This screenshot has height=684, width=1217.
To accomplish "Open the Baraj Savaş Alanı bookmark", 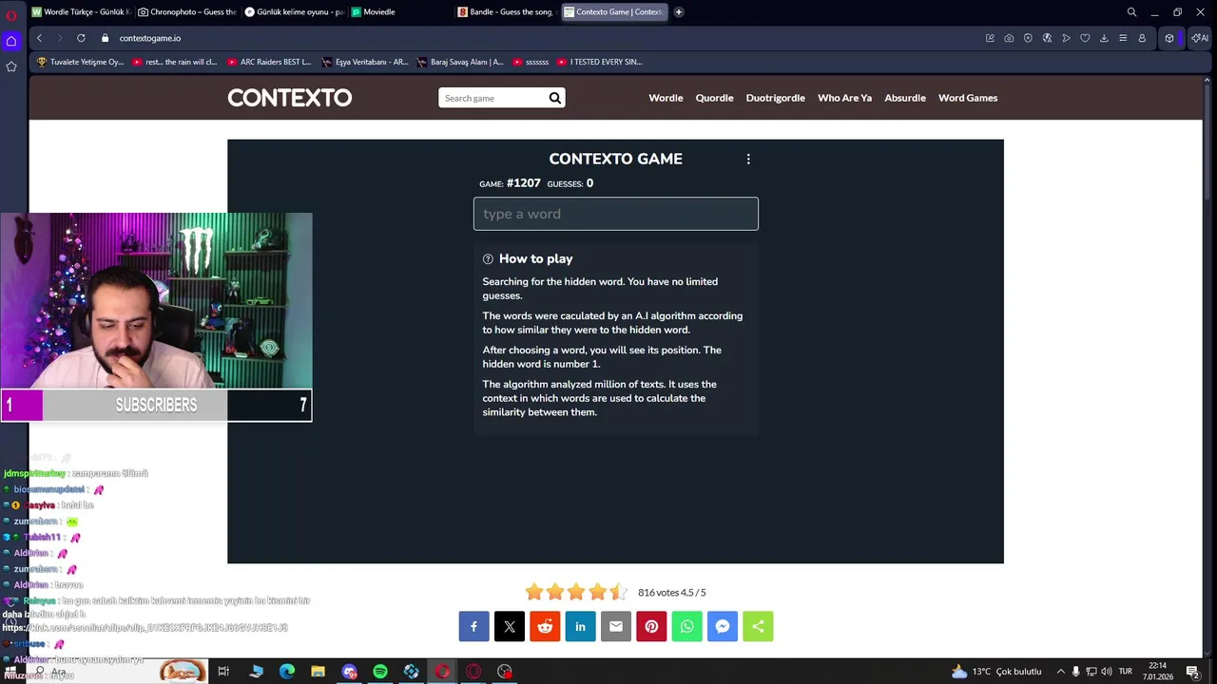I will point(460,62).
